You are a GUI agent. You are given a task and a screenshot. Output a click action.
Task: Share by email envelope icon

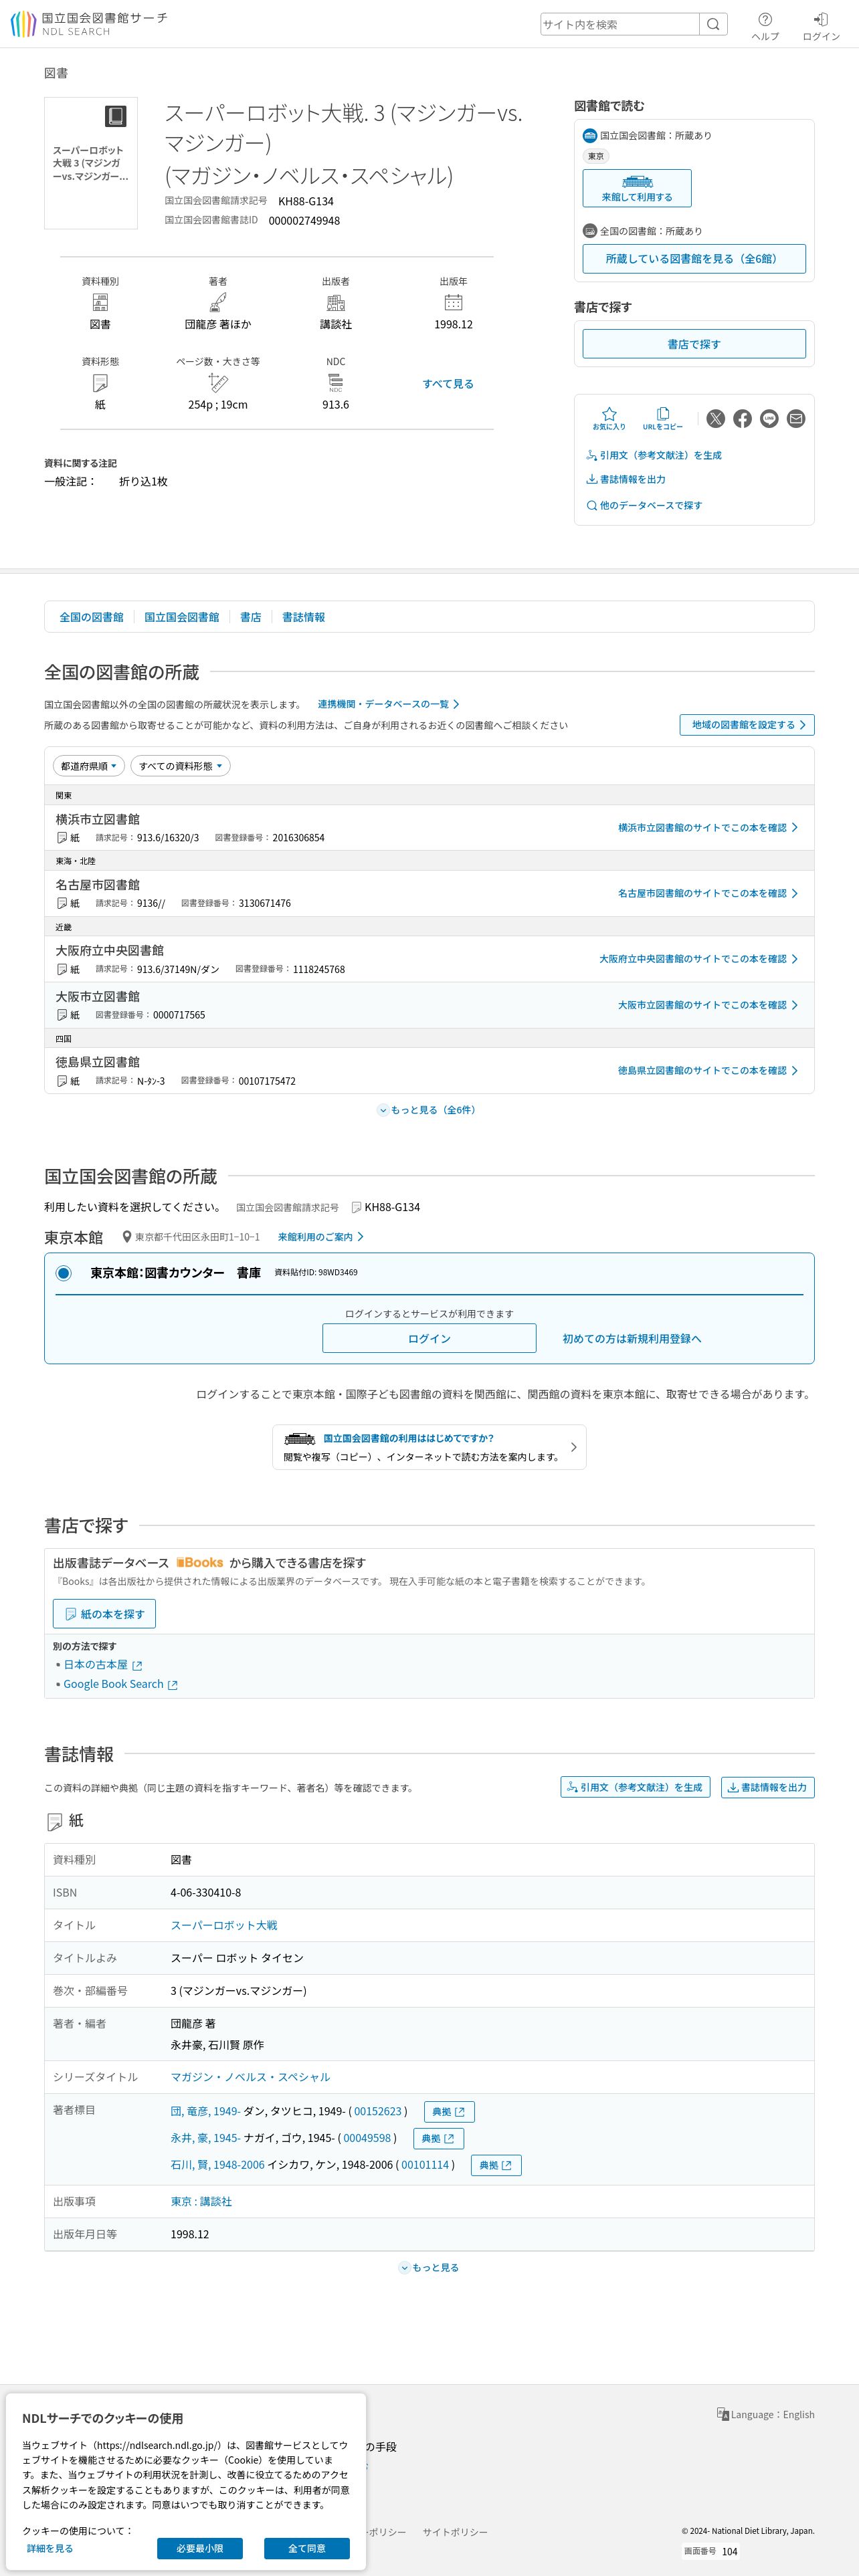[796, 419]
